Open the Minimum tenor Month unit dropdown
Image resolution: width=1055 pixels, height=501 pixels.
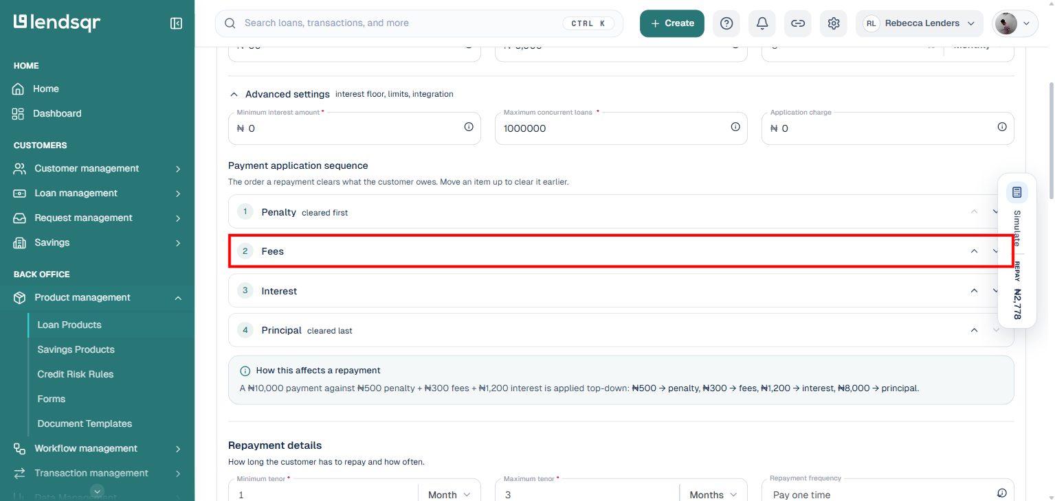pos(449,495)
